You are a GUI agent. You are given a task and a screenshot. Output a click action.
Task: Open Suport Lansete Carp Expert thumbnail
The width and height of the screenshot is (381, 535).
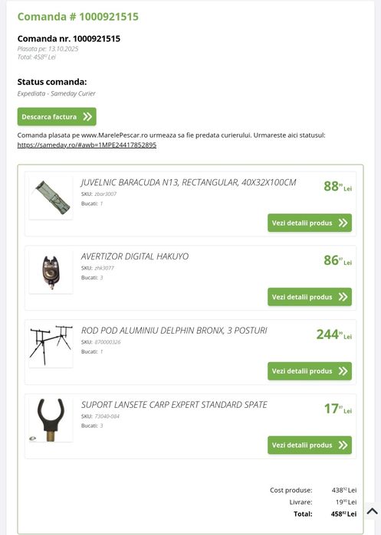point(51,419)
